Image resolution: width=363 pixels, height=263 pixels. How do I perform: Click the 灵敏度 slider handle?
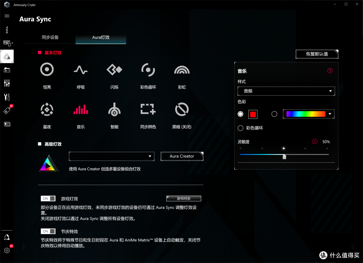284,157
